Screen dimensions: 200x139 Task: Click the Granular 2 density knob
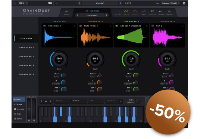(x=100, y=83)
